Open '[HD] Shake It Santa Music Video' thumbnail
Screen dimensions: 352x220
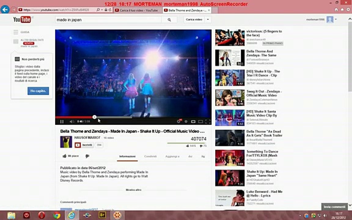[230, 118]
